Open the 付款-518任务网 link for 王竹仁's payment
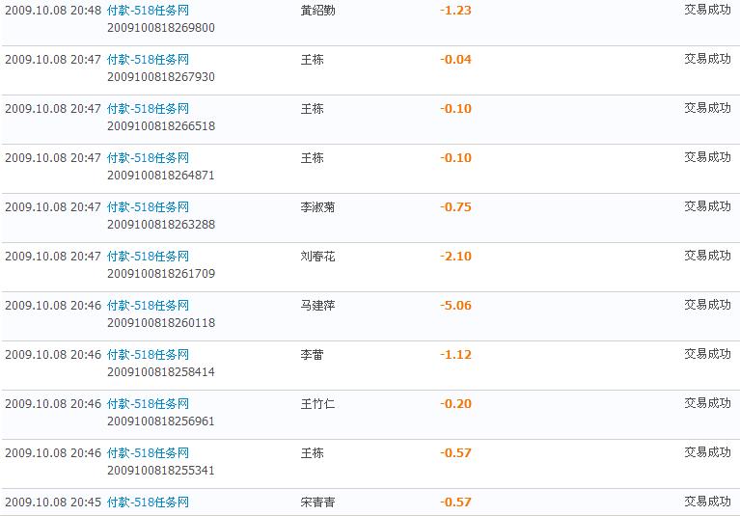The height and width of the screenshot is (516, 740). point(148,404)
